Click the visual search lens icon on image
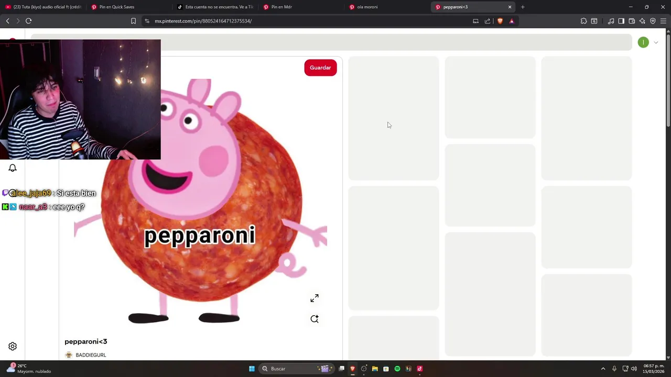This screenshot has width=671, height=377. [x=315, y=319]
